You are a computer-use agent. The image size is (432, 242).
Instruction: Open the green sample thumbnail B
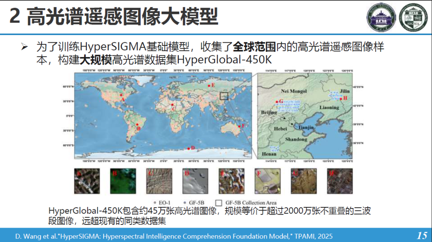coord(123,181)
